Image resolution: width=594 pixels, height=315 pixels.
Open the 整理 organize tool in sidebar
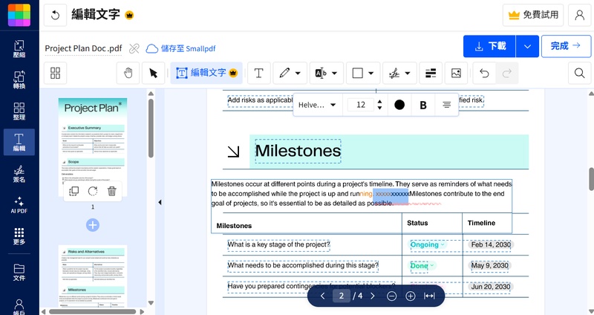point(19,111)
